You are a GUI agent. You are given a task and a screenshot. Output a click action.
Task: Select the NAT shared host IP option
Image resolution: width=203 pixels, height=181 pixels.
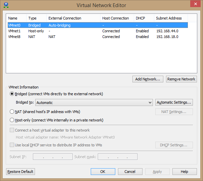[12, 112]
